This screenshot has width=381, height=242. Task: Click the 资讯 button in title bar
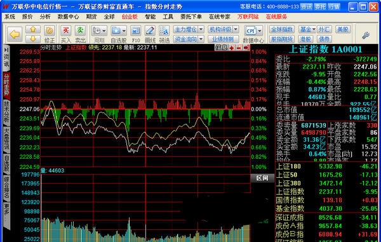pyautogui.click(x=306, y=6)
